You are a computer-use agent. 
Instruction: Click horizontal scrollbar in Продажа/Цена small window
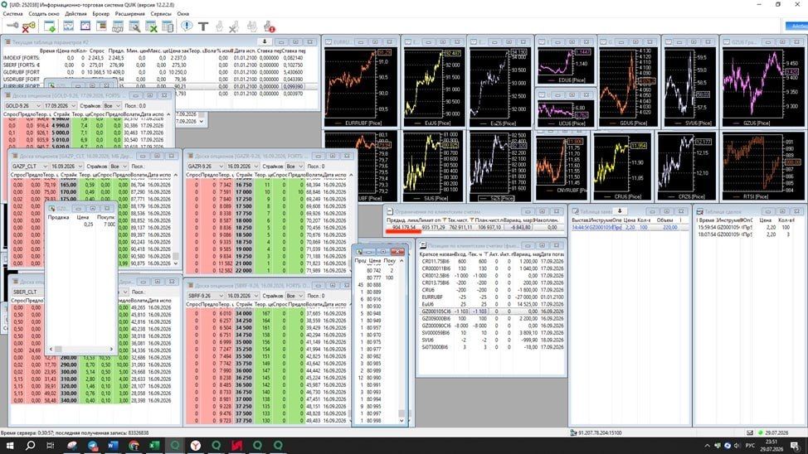click(81, 349)
